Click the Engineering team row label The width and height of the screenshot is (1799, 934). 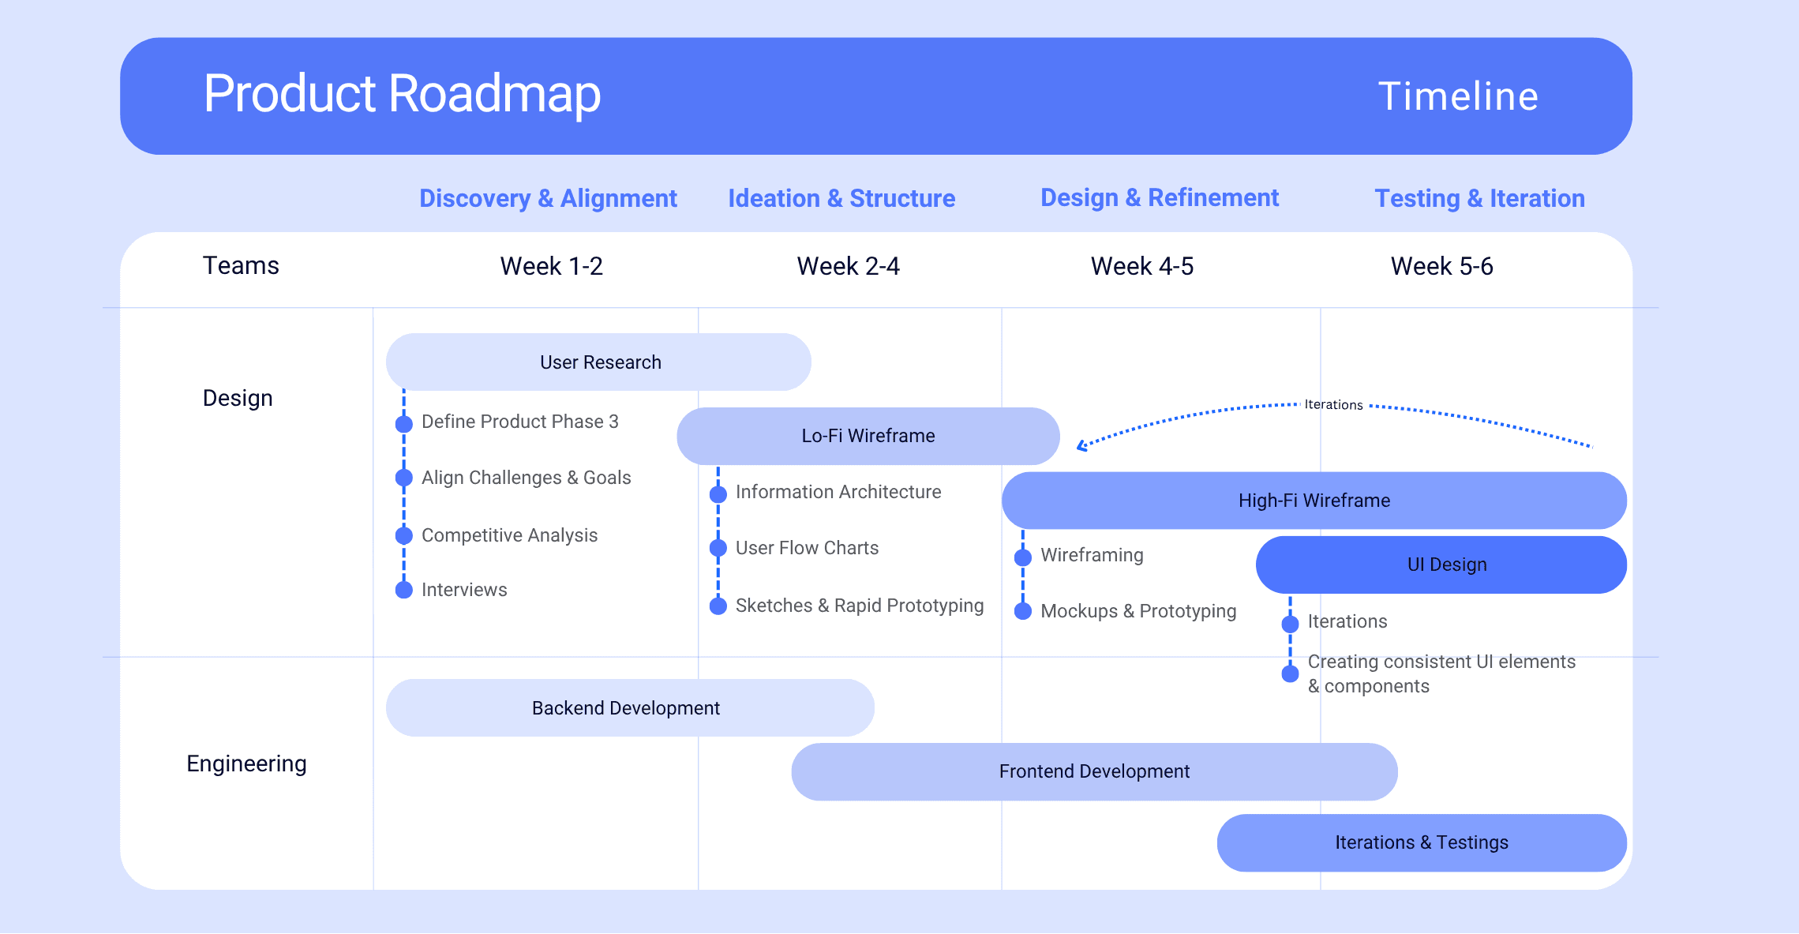[246, 763]
